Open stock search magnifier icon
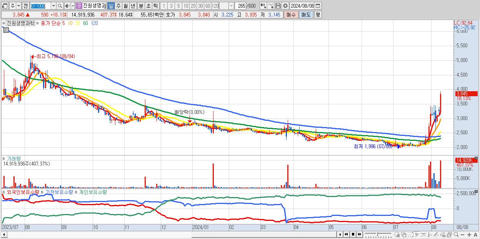The width and height of the screenshot is (480, 239). coord(60,6)
